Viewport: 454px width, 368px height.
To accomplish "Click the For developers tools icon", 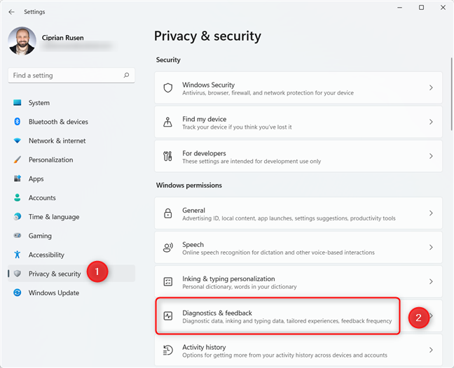I will tap(167, 156).
